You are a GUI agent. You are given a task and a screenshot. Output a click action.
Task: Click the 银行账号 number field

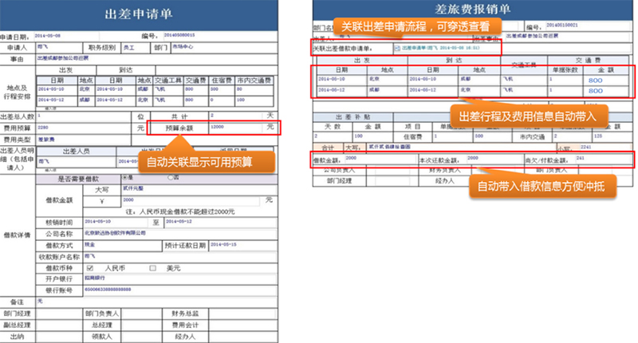(x=120, y=290)
